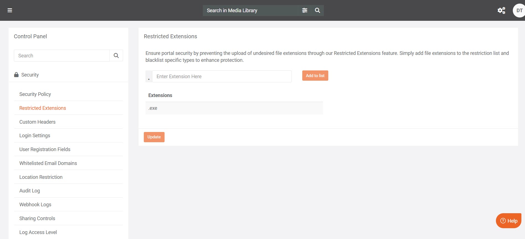Screen dimensions: 525x239
Task: Open the hamburger navigation menu
Action: (10, 11)
